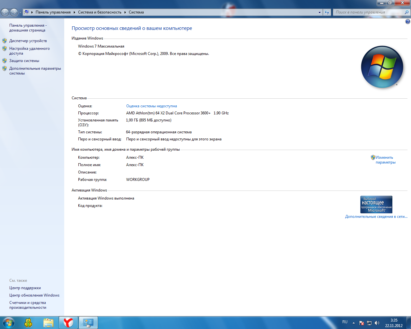Expand chevron after "Панель управления" breadcrumb
411x329 pixels.
(x=74, y=12)
